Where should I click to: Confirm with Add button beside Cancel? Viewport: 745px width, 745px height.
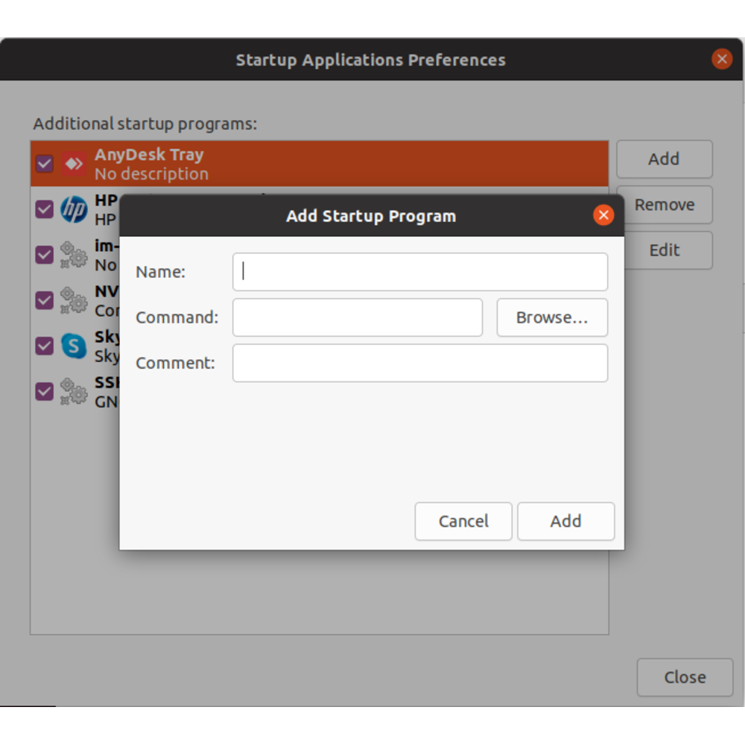565,521
